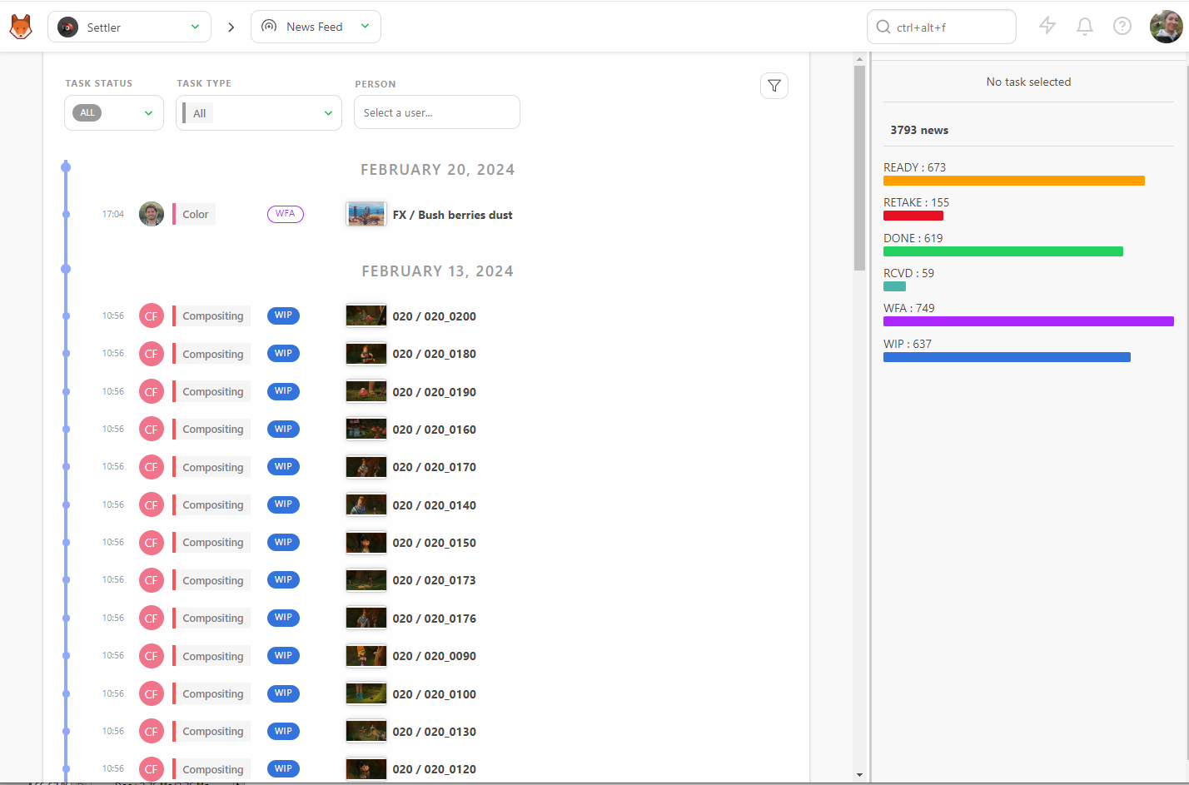Viewport: 1189px width, 785px height.
Task: Click WIP badge for 020_0090
Action: 284,655
